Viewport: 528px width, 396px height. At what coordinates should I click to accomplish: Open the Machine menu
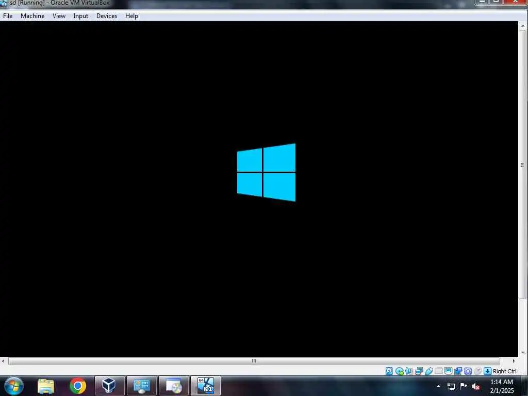pyautogui.click(x=32, y=16)
